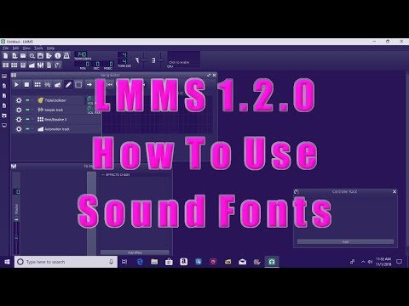This screenshot has width=409, height=306.
Task: Open the File menu
Action: pyautogui.click(x=5, y=48)
